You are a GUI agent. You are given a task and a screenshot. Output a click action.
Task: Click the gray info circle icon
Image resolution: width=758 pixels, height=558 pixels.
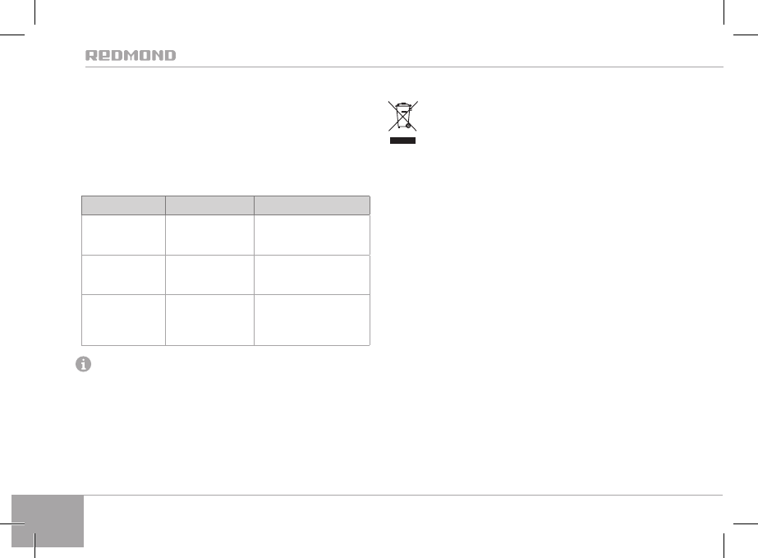coord(83,365)
